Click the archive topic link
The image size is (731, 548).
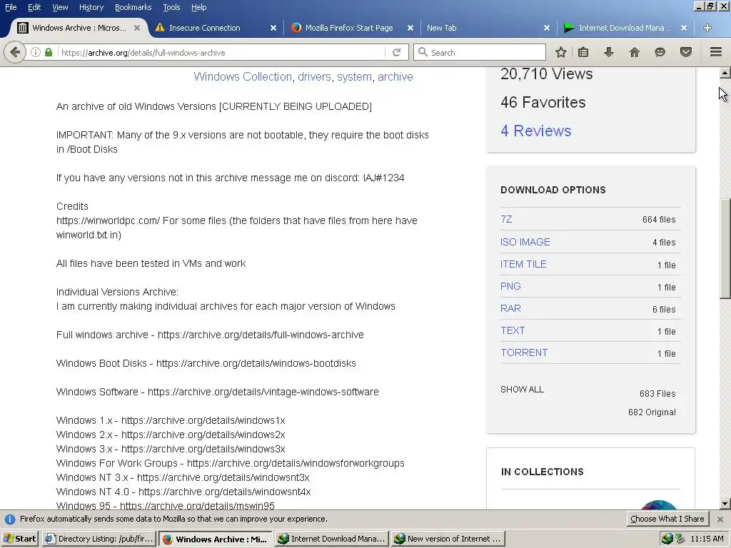395,76
